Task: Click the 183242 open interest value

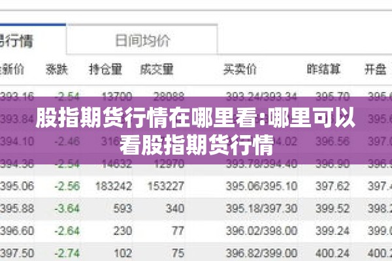Action: click(114, 186)
